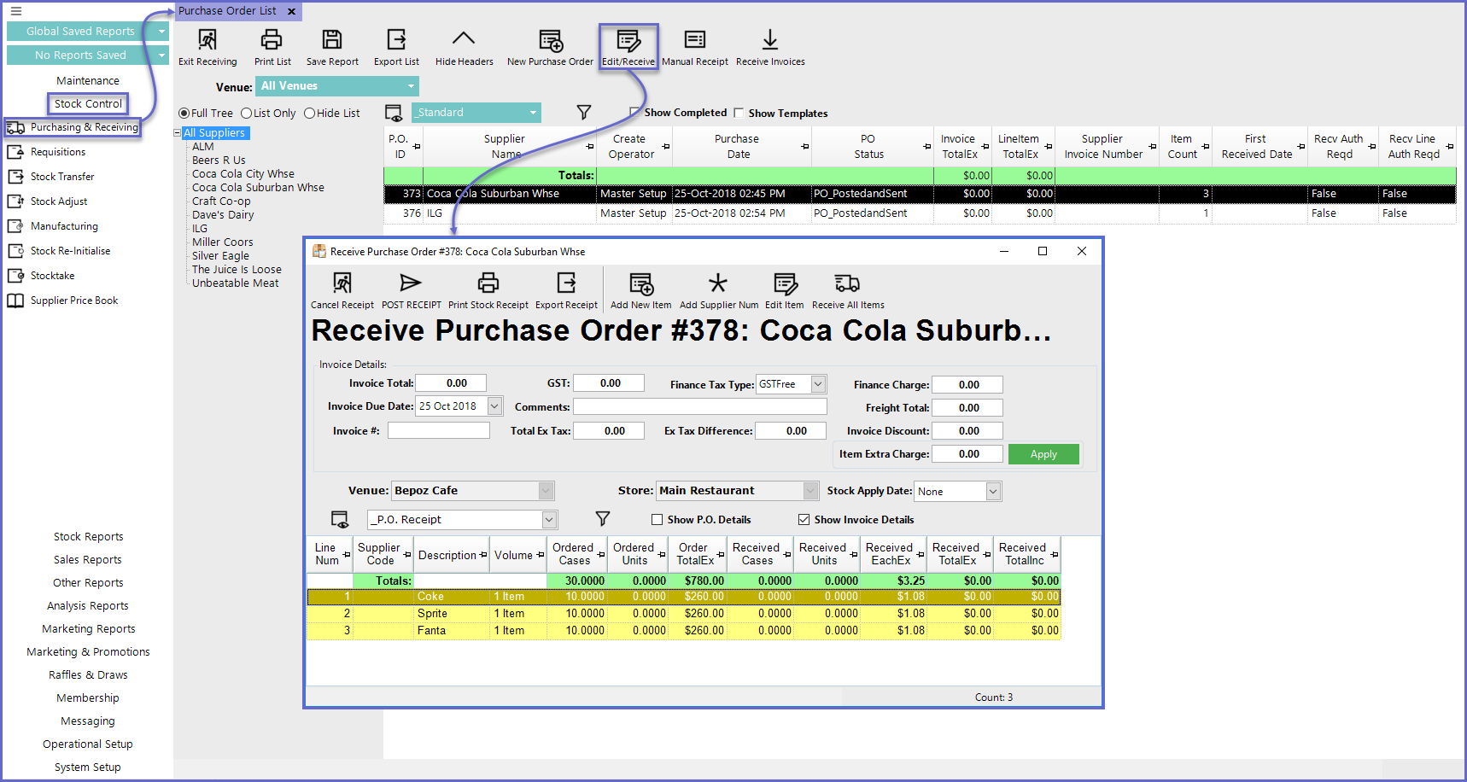Click the Add New Item icon
The height and width of the screenshot is (782, 1467).
click(x=641, y=283)
